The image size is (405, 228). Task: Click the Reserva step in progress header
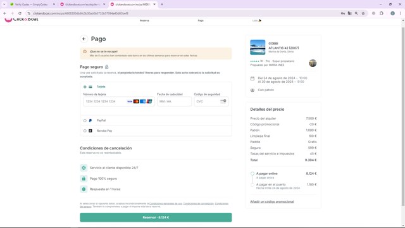[x=144, y=20]
